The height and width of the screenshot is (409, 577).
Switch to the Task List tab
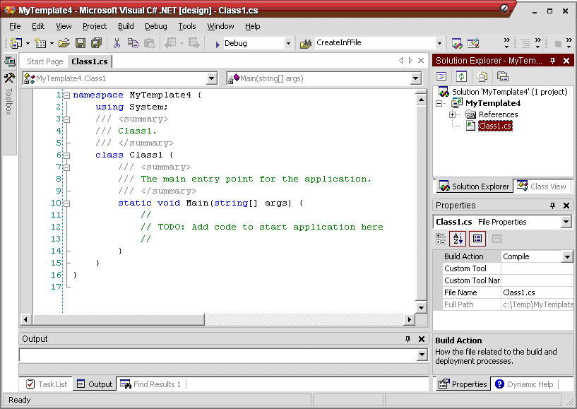click(47, 384)
